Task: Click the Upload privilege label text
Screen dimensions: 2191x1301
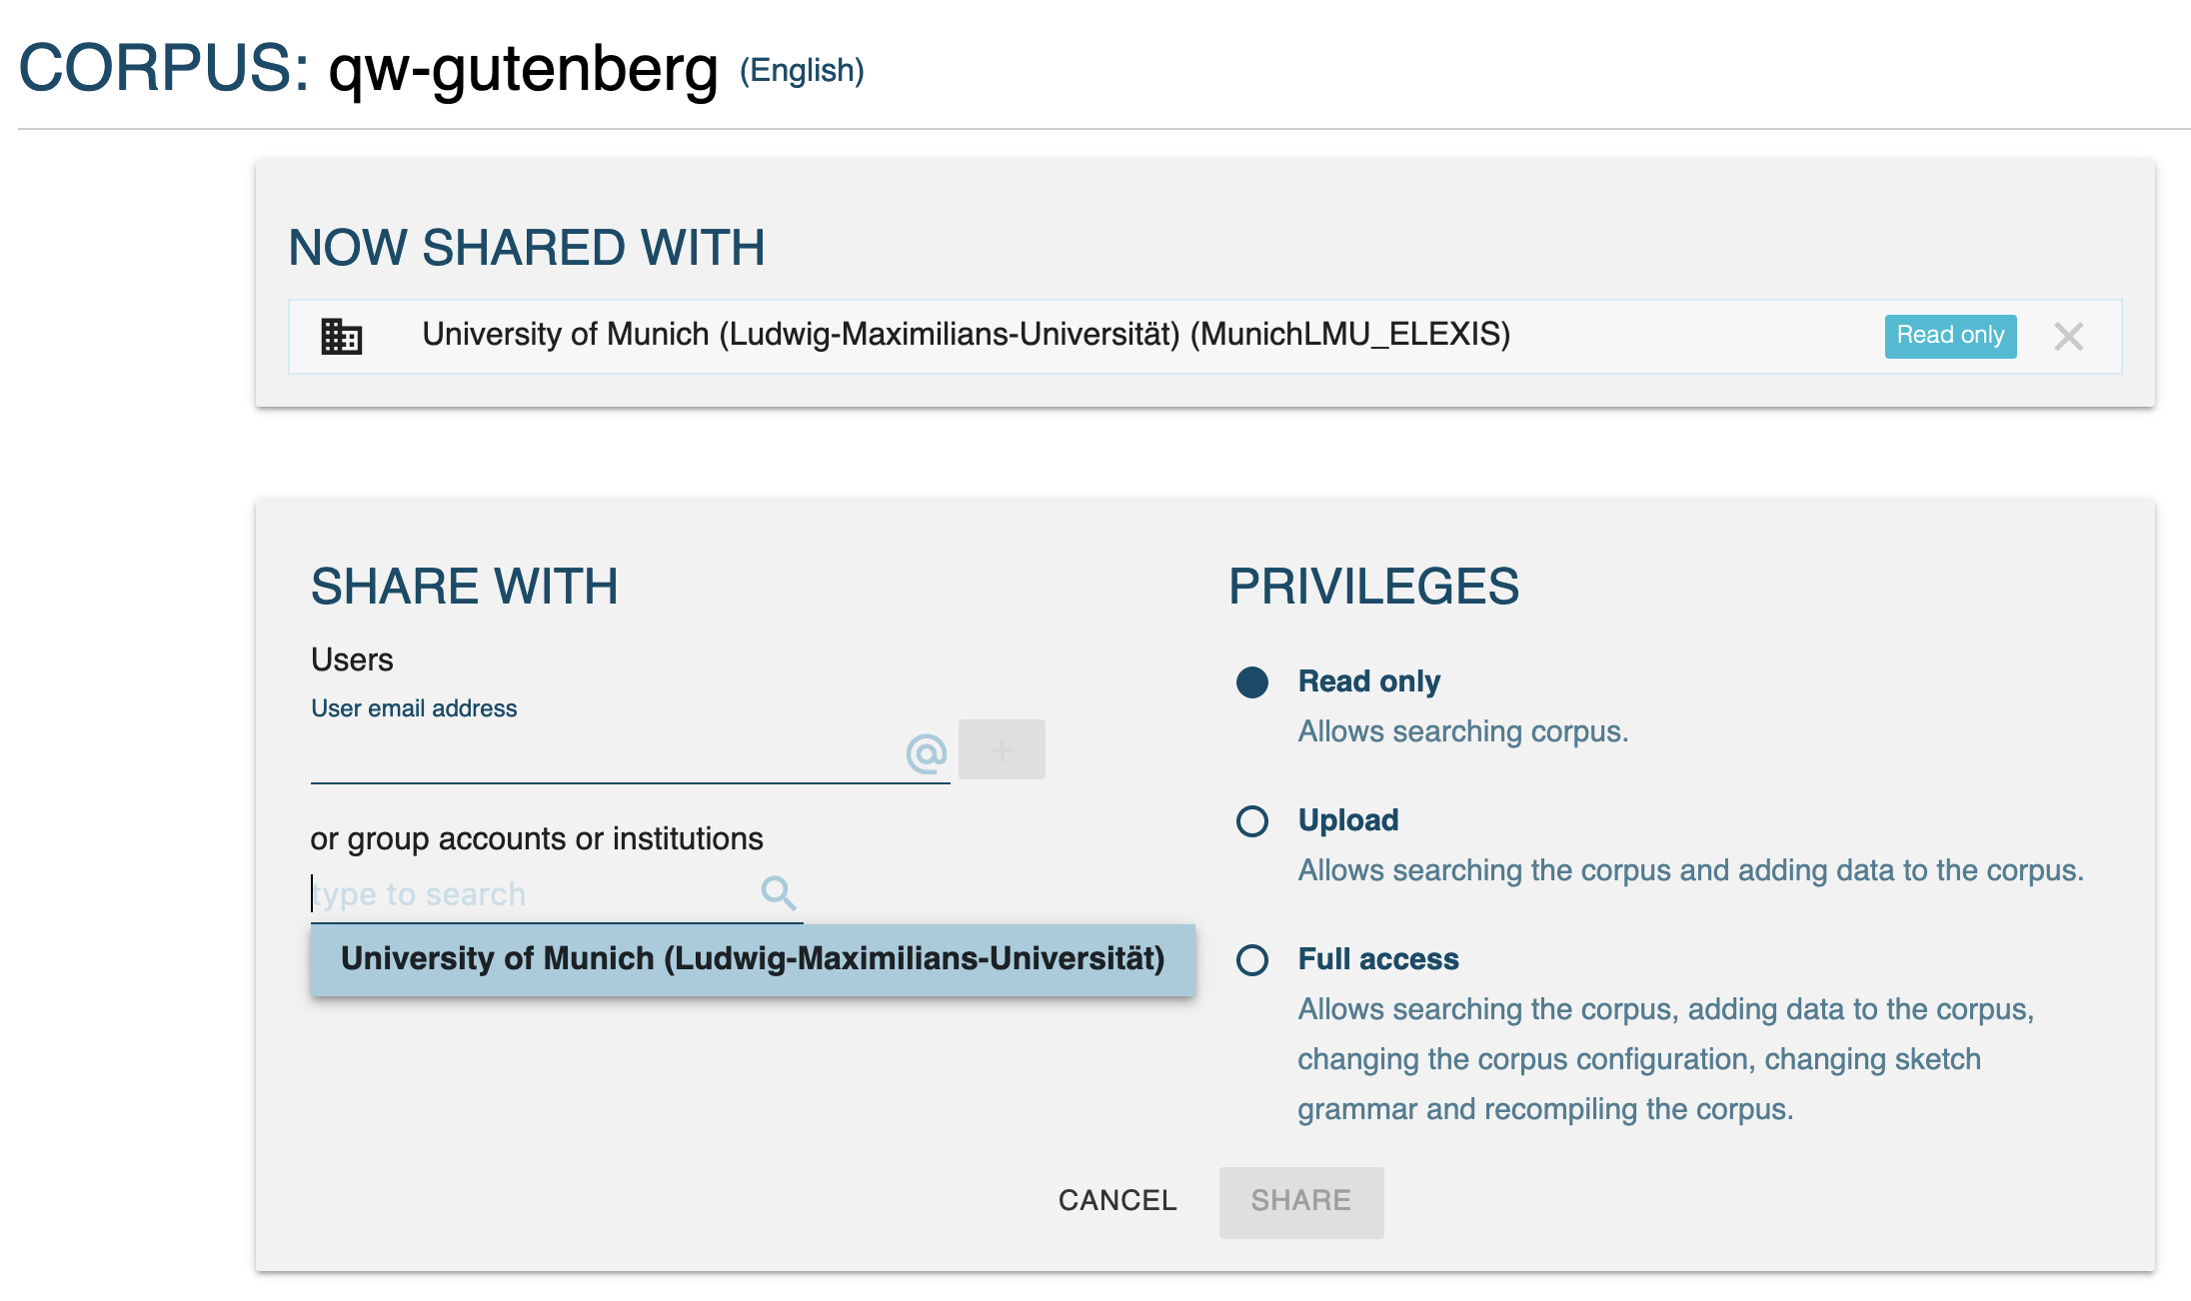Action: pyautogui.click(x=1348, y=820)
